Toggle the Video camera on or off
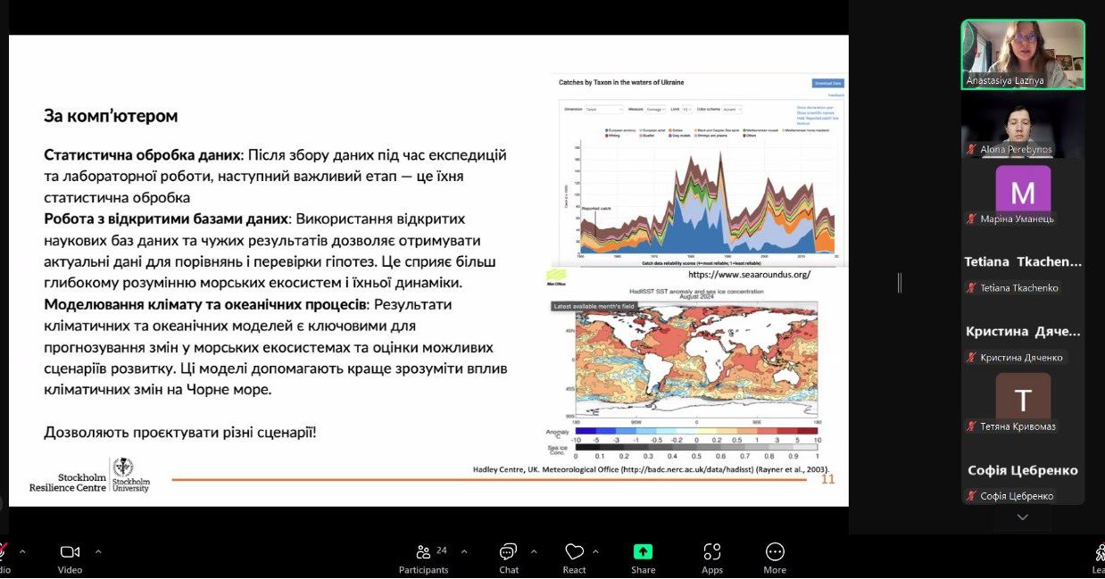 [x=70, y=552]
